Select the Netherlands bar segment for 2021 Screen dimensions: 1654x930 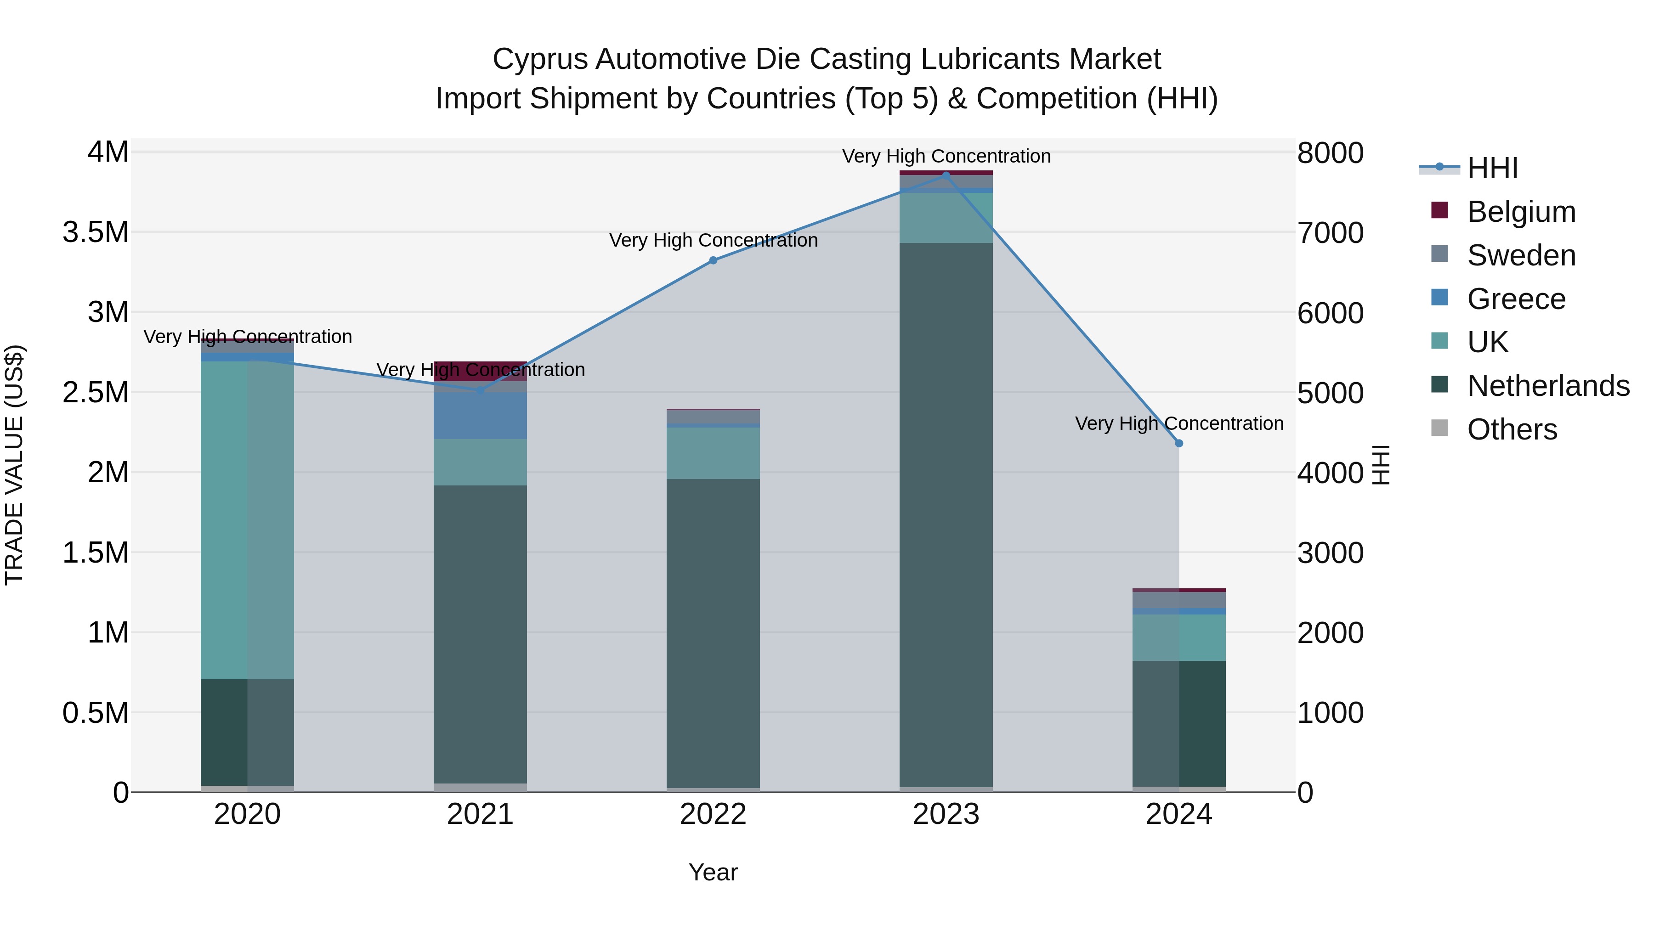tap(480, 635)
